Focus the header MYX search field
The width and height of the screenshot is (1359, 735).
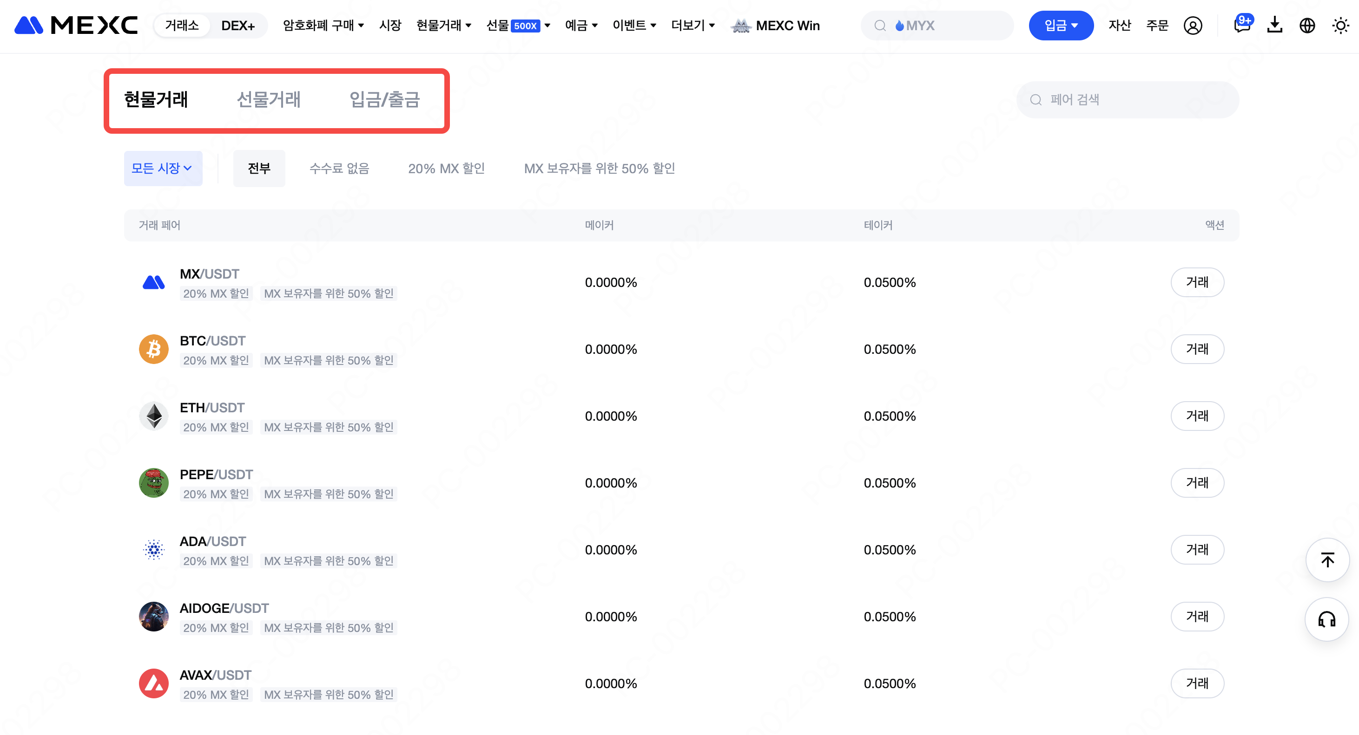937,25
